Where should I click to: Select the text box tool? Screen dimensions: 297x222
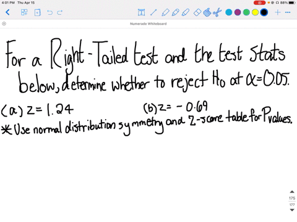141,12
